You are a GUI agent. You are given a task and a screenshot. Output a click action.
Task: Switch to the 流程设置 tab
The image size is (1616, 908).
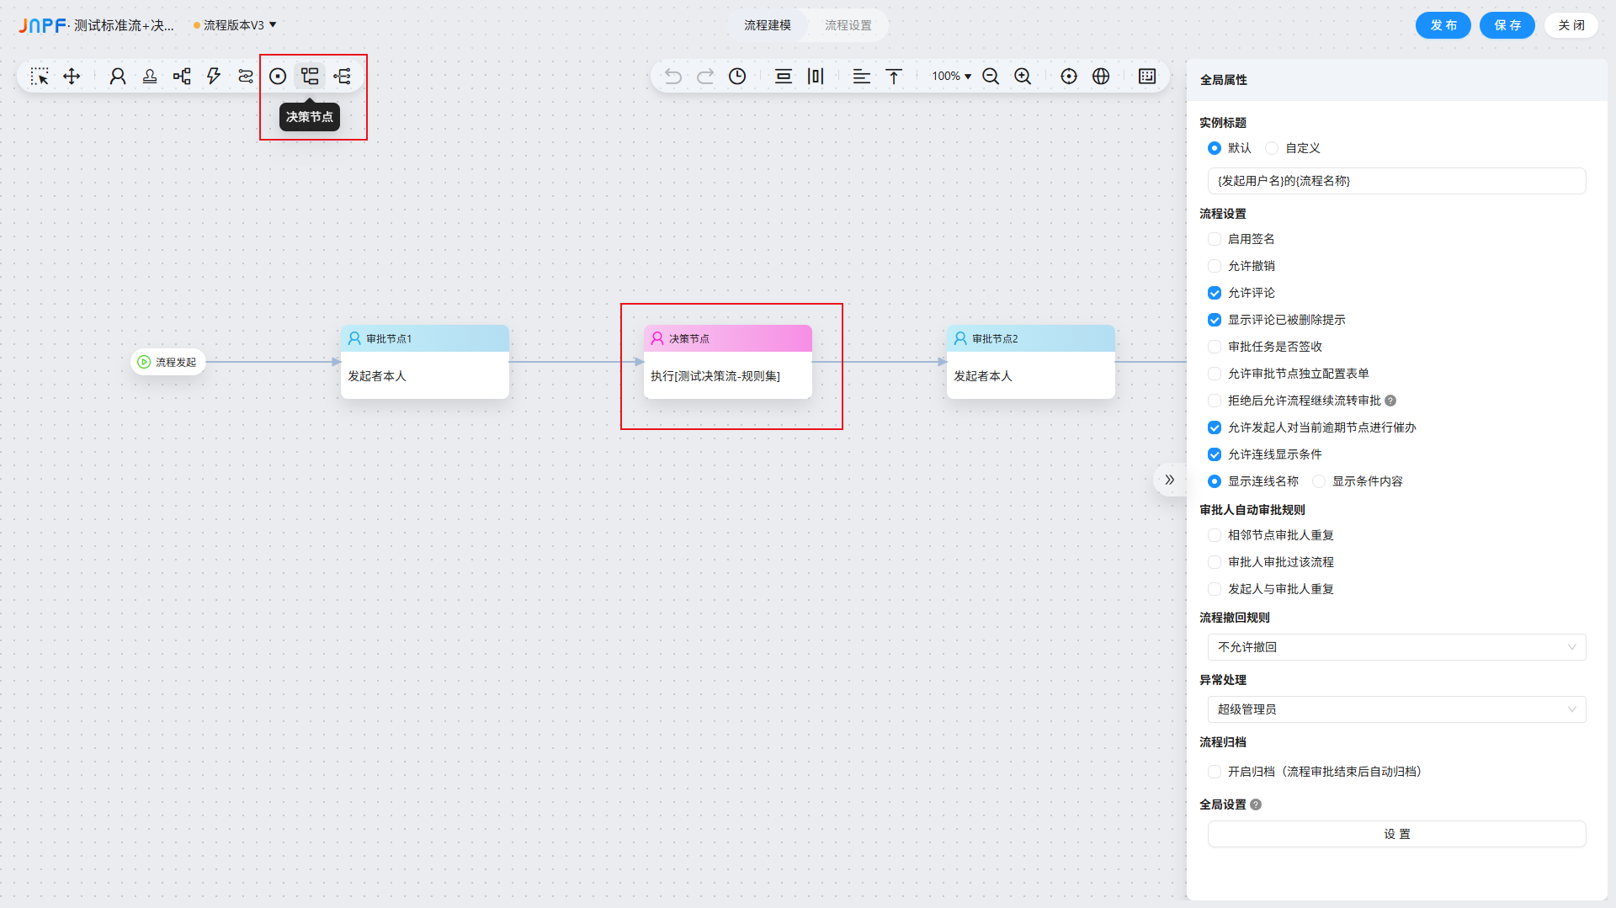click(848, 25)
